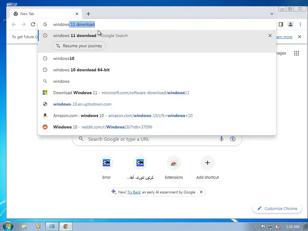Switch to the Chrome taskbar button
308x231 pixels.
point(66,227)
